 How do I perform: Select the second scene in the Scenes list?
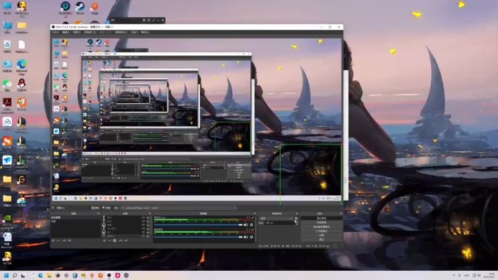pos(75,222)
